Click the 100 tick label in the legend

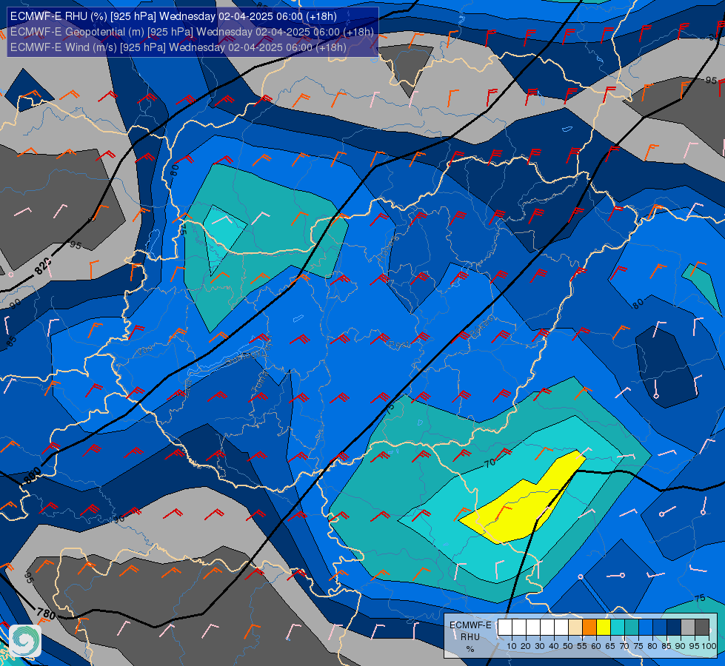point(709,646)
